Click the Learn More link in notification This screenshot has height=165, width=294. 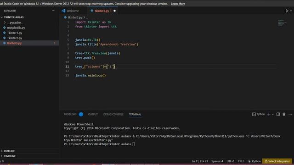(x=178, y=4)
